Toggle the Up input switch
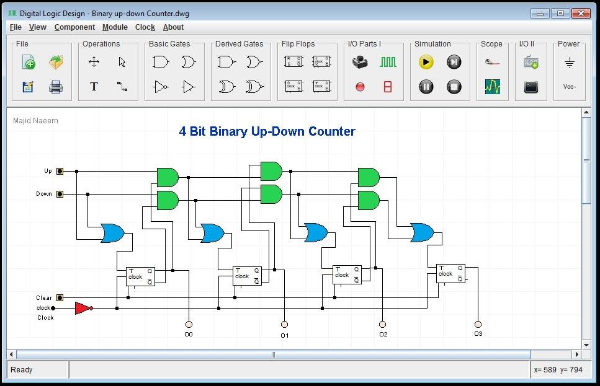The width and height of the screenshot is (600, 386). [60, 171]
